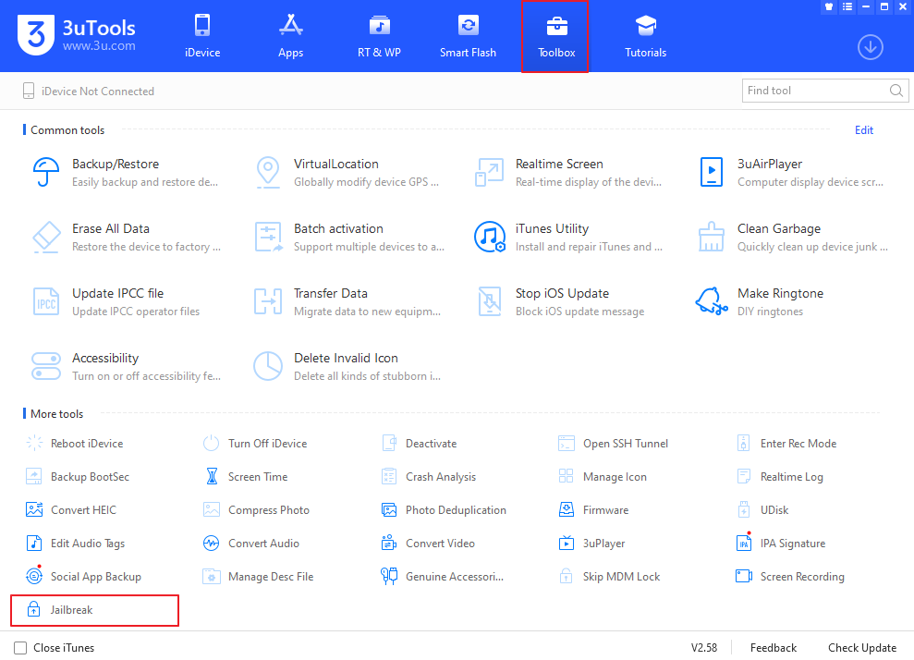Launch the VirtualLocation pin tool
914x660 pixels.
pos(268,172)
